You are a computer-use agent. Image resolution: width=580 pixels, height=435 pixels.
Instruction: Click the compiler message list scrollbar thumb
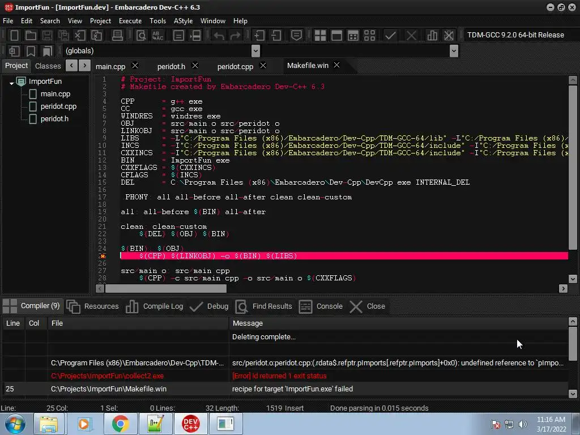(573, 343)
